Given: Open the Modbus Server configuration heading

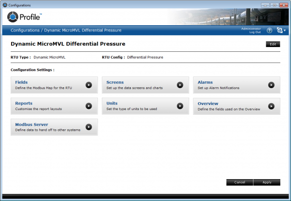Looking at the screenshot, I should [x=32, y=124].
